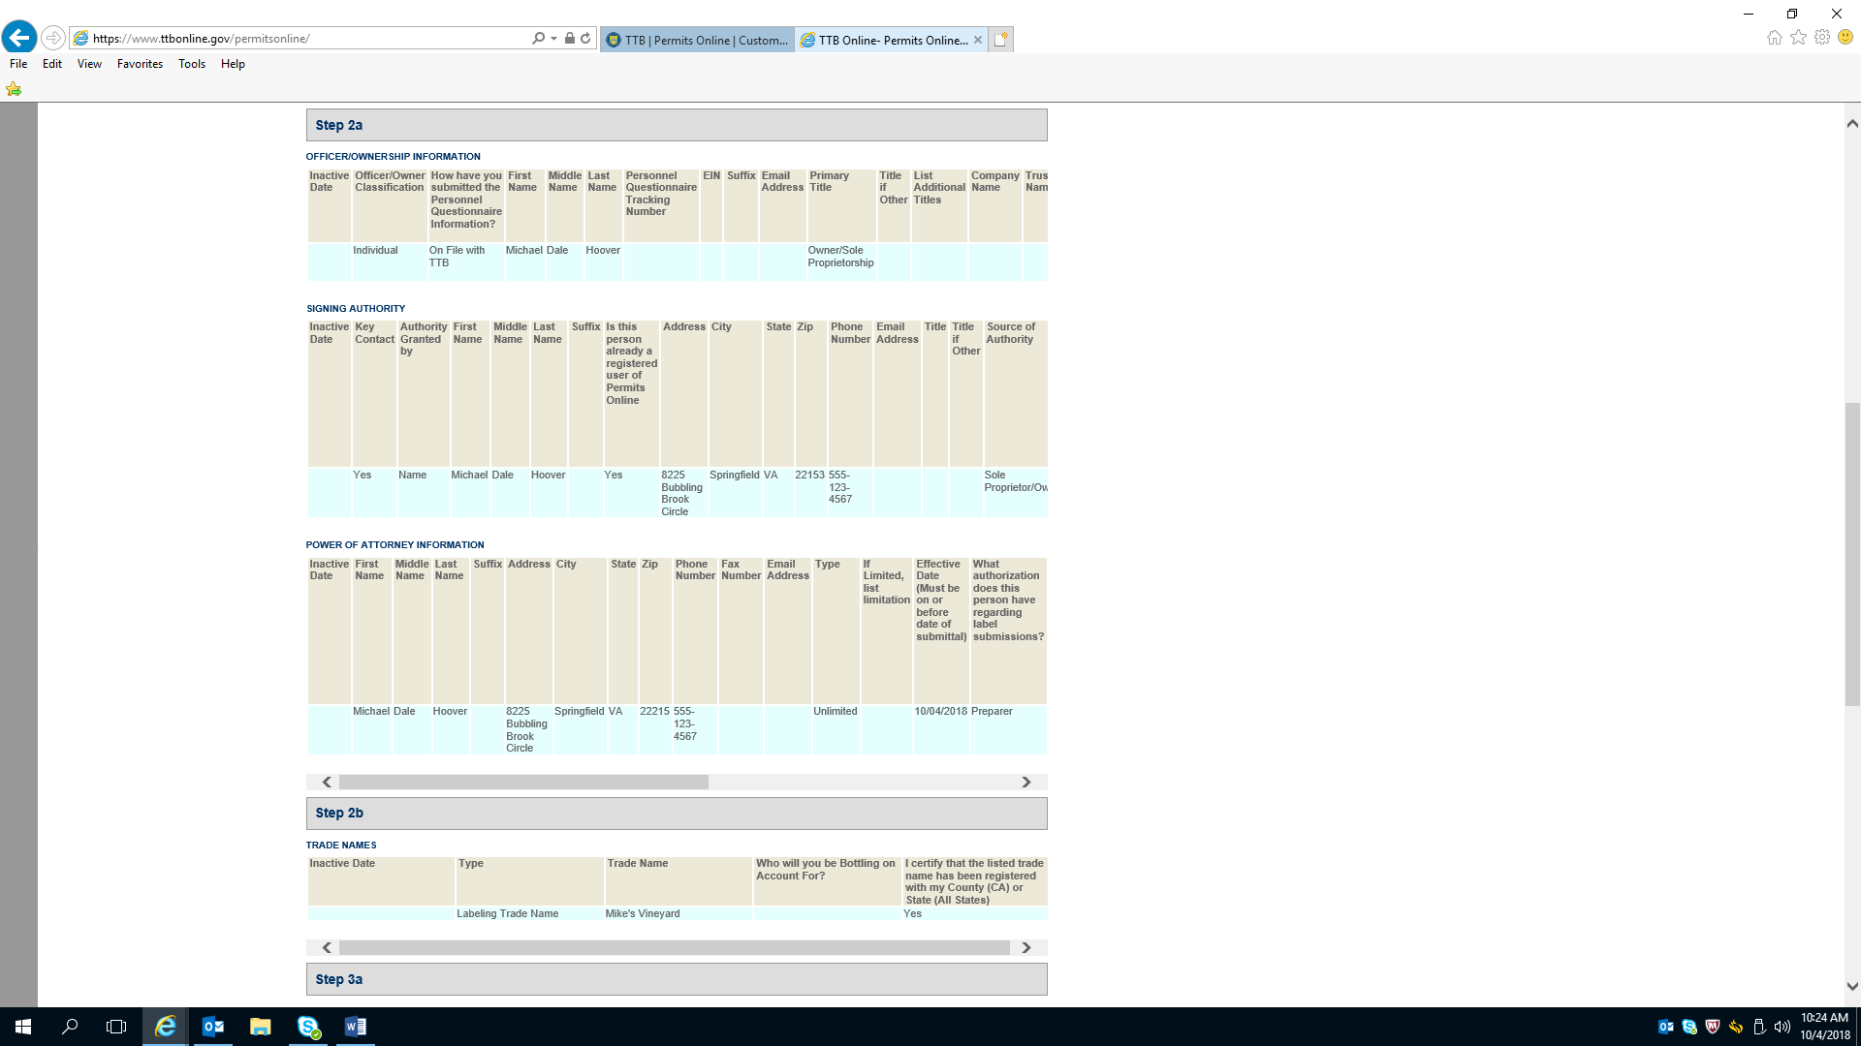The height and width of the screenshot is (1046, 1861).
Task: Open Word from the taskbar
Action: [x=355, y=1027]
